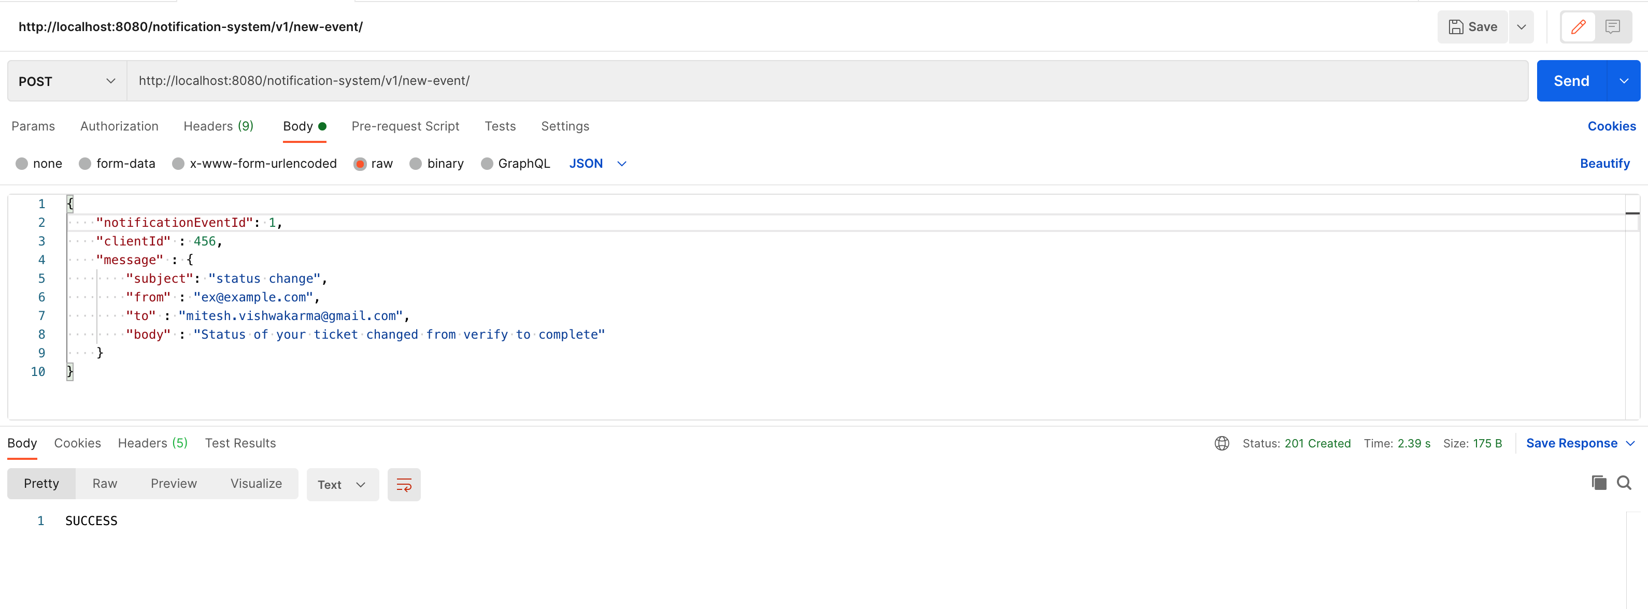Click the Status 201 Created label

[1296, 443]
